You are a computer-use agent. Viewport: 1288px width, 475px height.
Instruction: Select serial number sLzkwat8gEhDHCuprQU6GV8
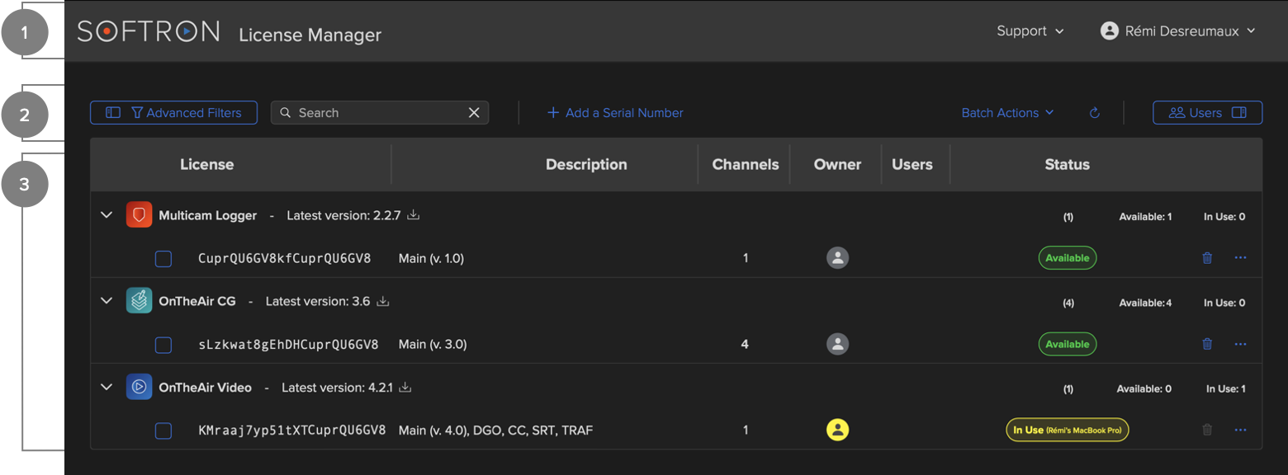pos(289,344)
